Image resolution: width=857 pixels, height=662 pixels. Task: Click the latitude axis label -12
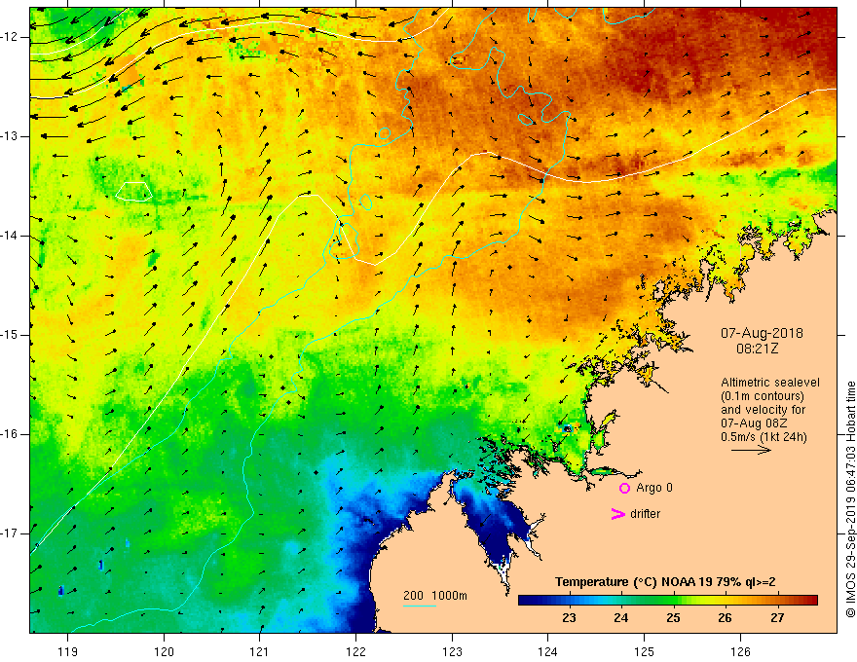click(10, 37)
